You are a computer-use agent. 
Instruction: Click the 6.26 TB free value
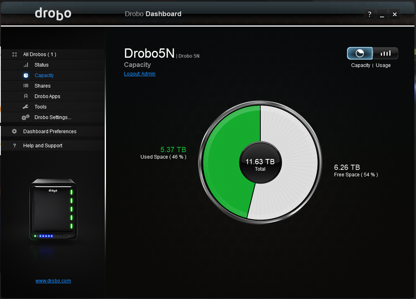347,167
